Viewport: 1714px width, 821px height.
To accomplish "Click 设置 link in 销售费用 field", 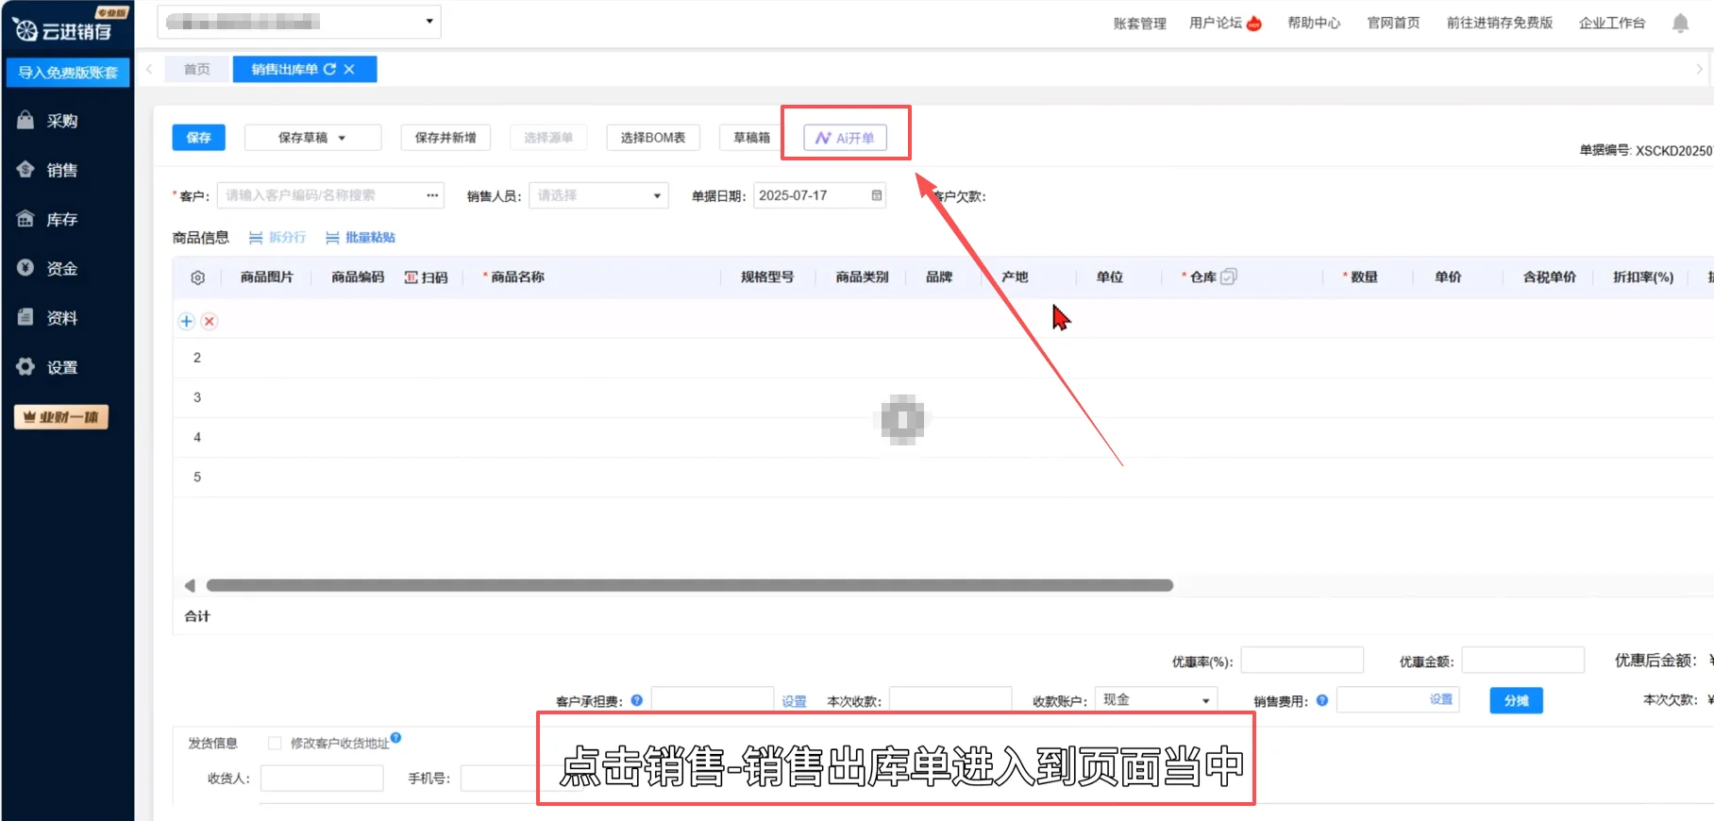I will coord(1441,699).
